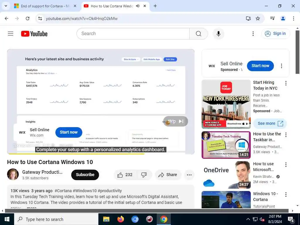
Task: Open Wix.com link in ad overlay
Action: coord(37,135)
